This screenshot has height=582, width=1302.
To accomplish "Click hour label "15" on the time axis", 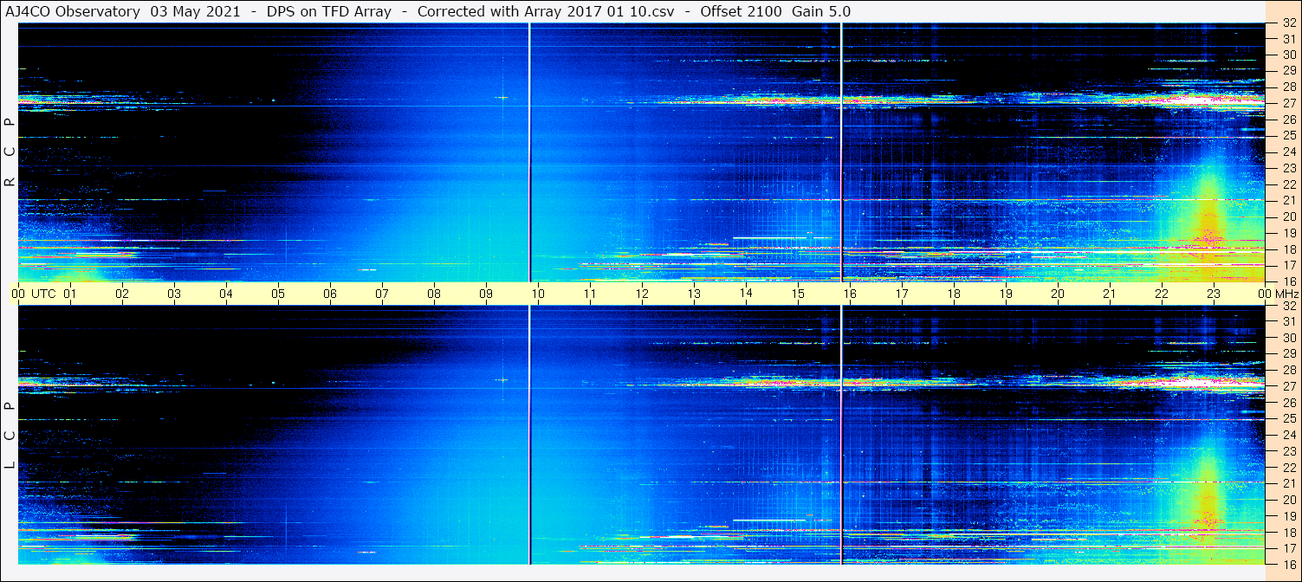I will coord(798,294).
